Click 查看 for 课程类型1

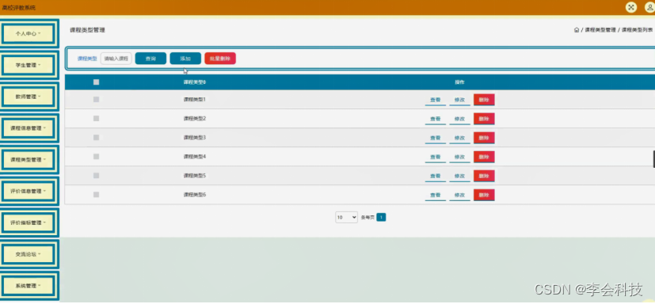click(x=436, y=101)
